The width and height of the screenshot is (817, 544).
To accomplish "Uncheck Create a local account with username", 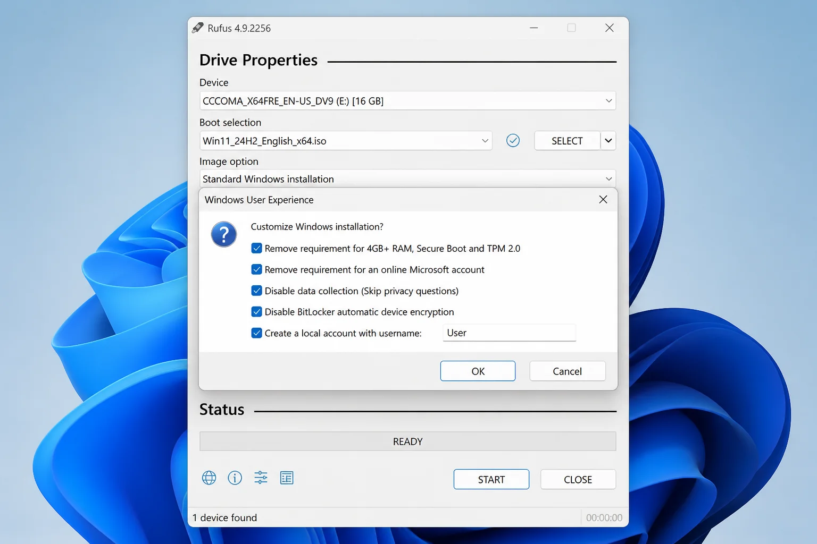I will [x=256, y=333].
